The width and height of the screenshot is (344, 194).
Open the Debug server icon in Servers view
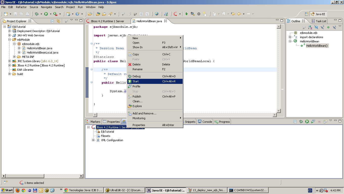[301, 121]
